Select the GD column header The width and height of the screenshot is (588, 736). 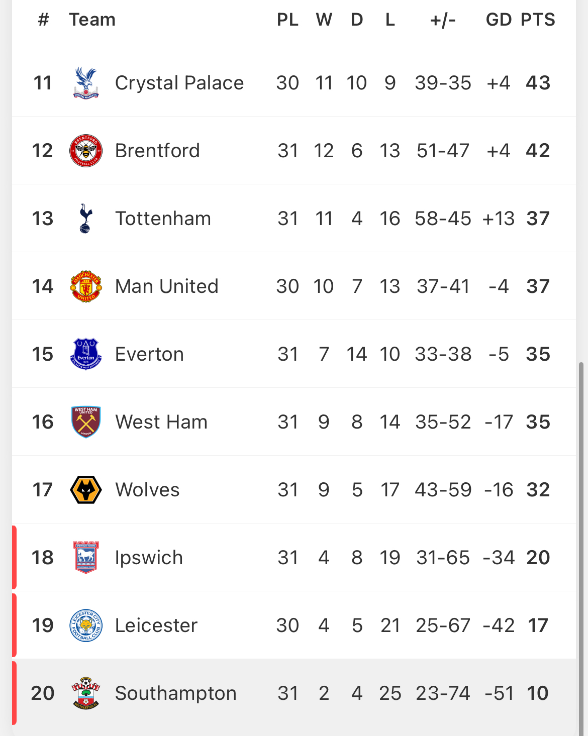coord(499,20)
